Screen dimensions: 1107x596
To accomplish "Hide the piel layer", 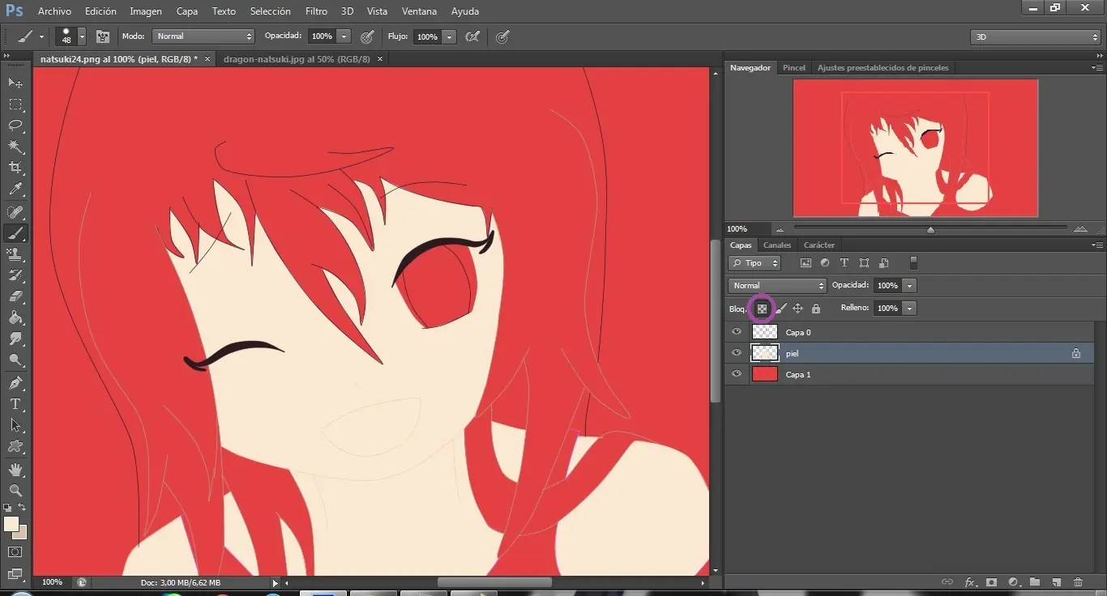I will [x=737, y=353].
